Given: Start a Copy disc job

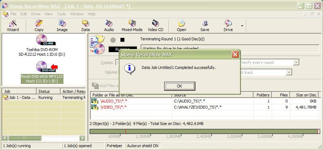Looking at the screenshot, I should [39, 26].
